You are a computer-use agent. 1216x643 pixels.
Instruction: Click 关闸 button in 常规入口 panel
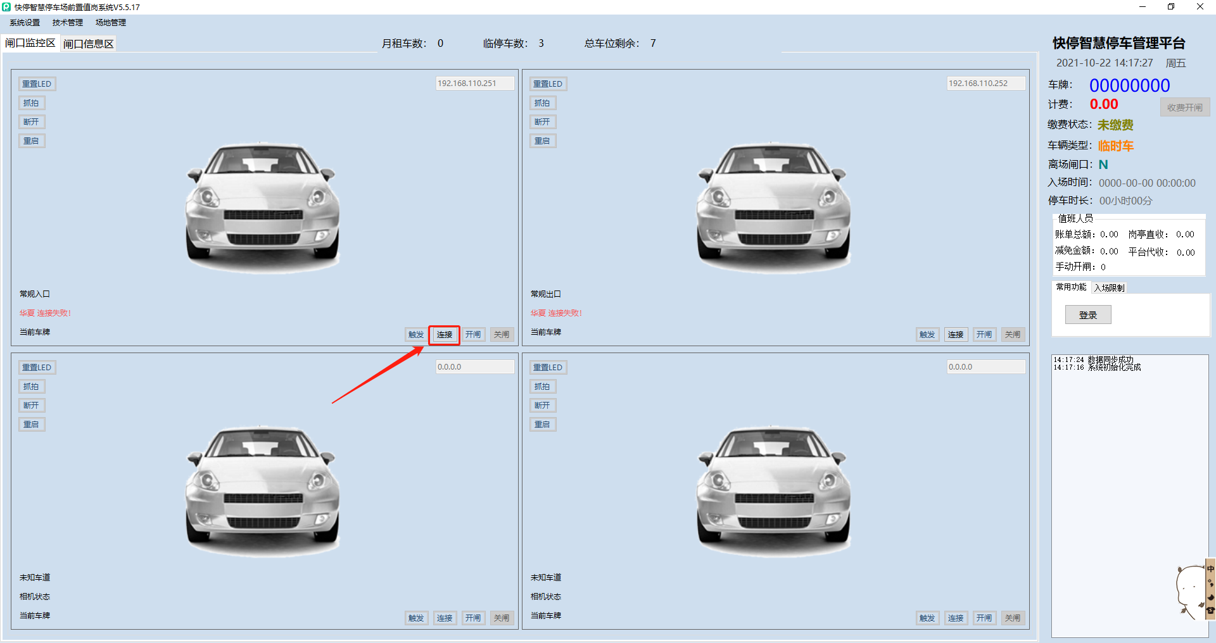click(501, 335)
